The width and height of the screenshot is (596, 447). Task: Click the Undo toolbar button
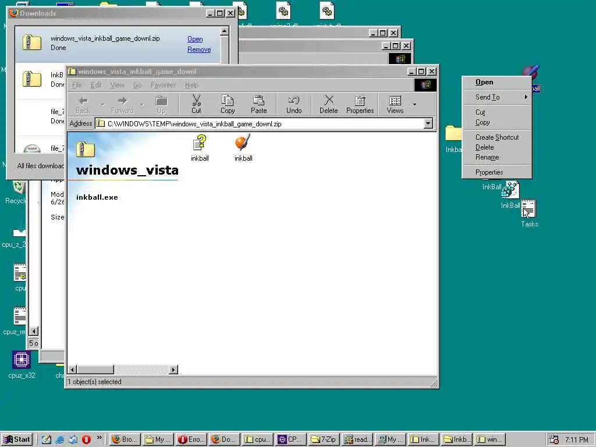click(x=294, y=104)
